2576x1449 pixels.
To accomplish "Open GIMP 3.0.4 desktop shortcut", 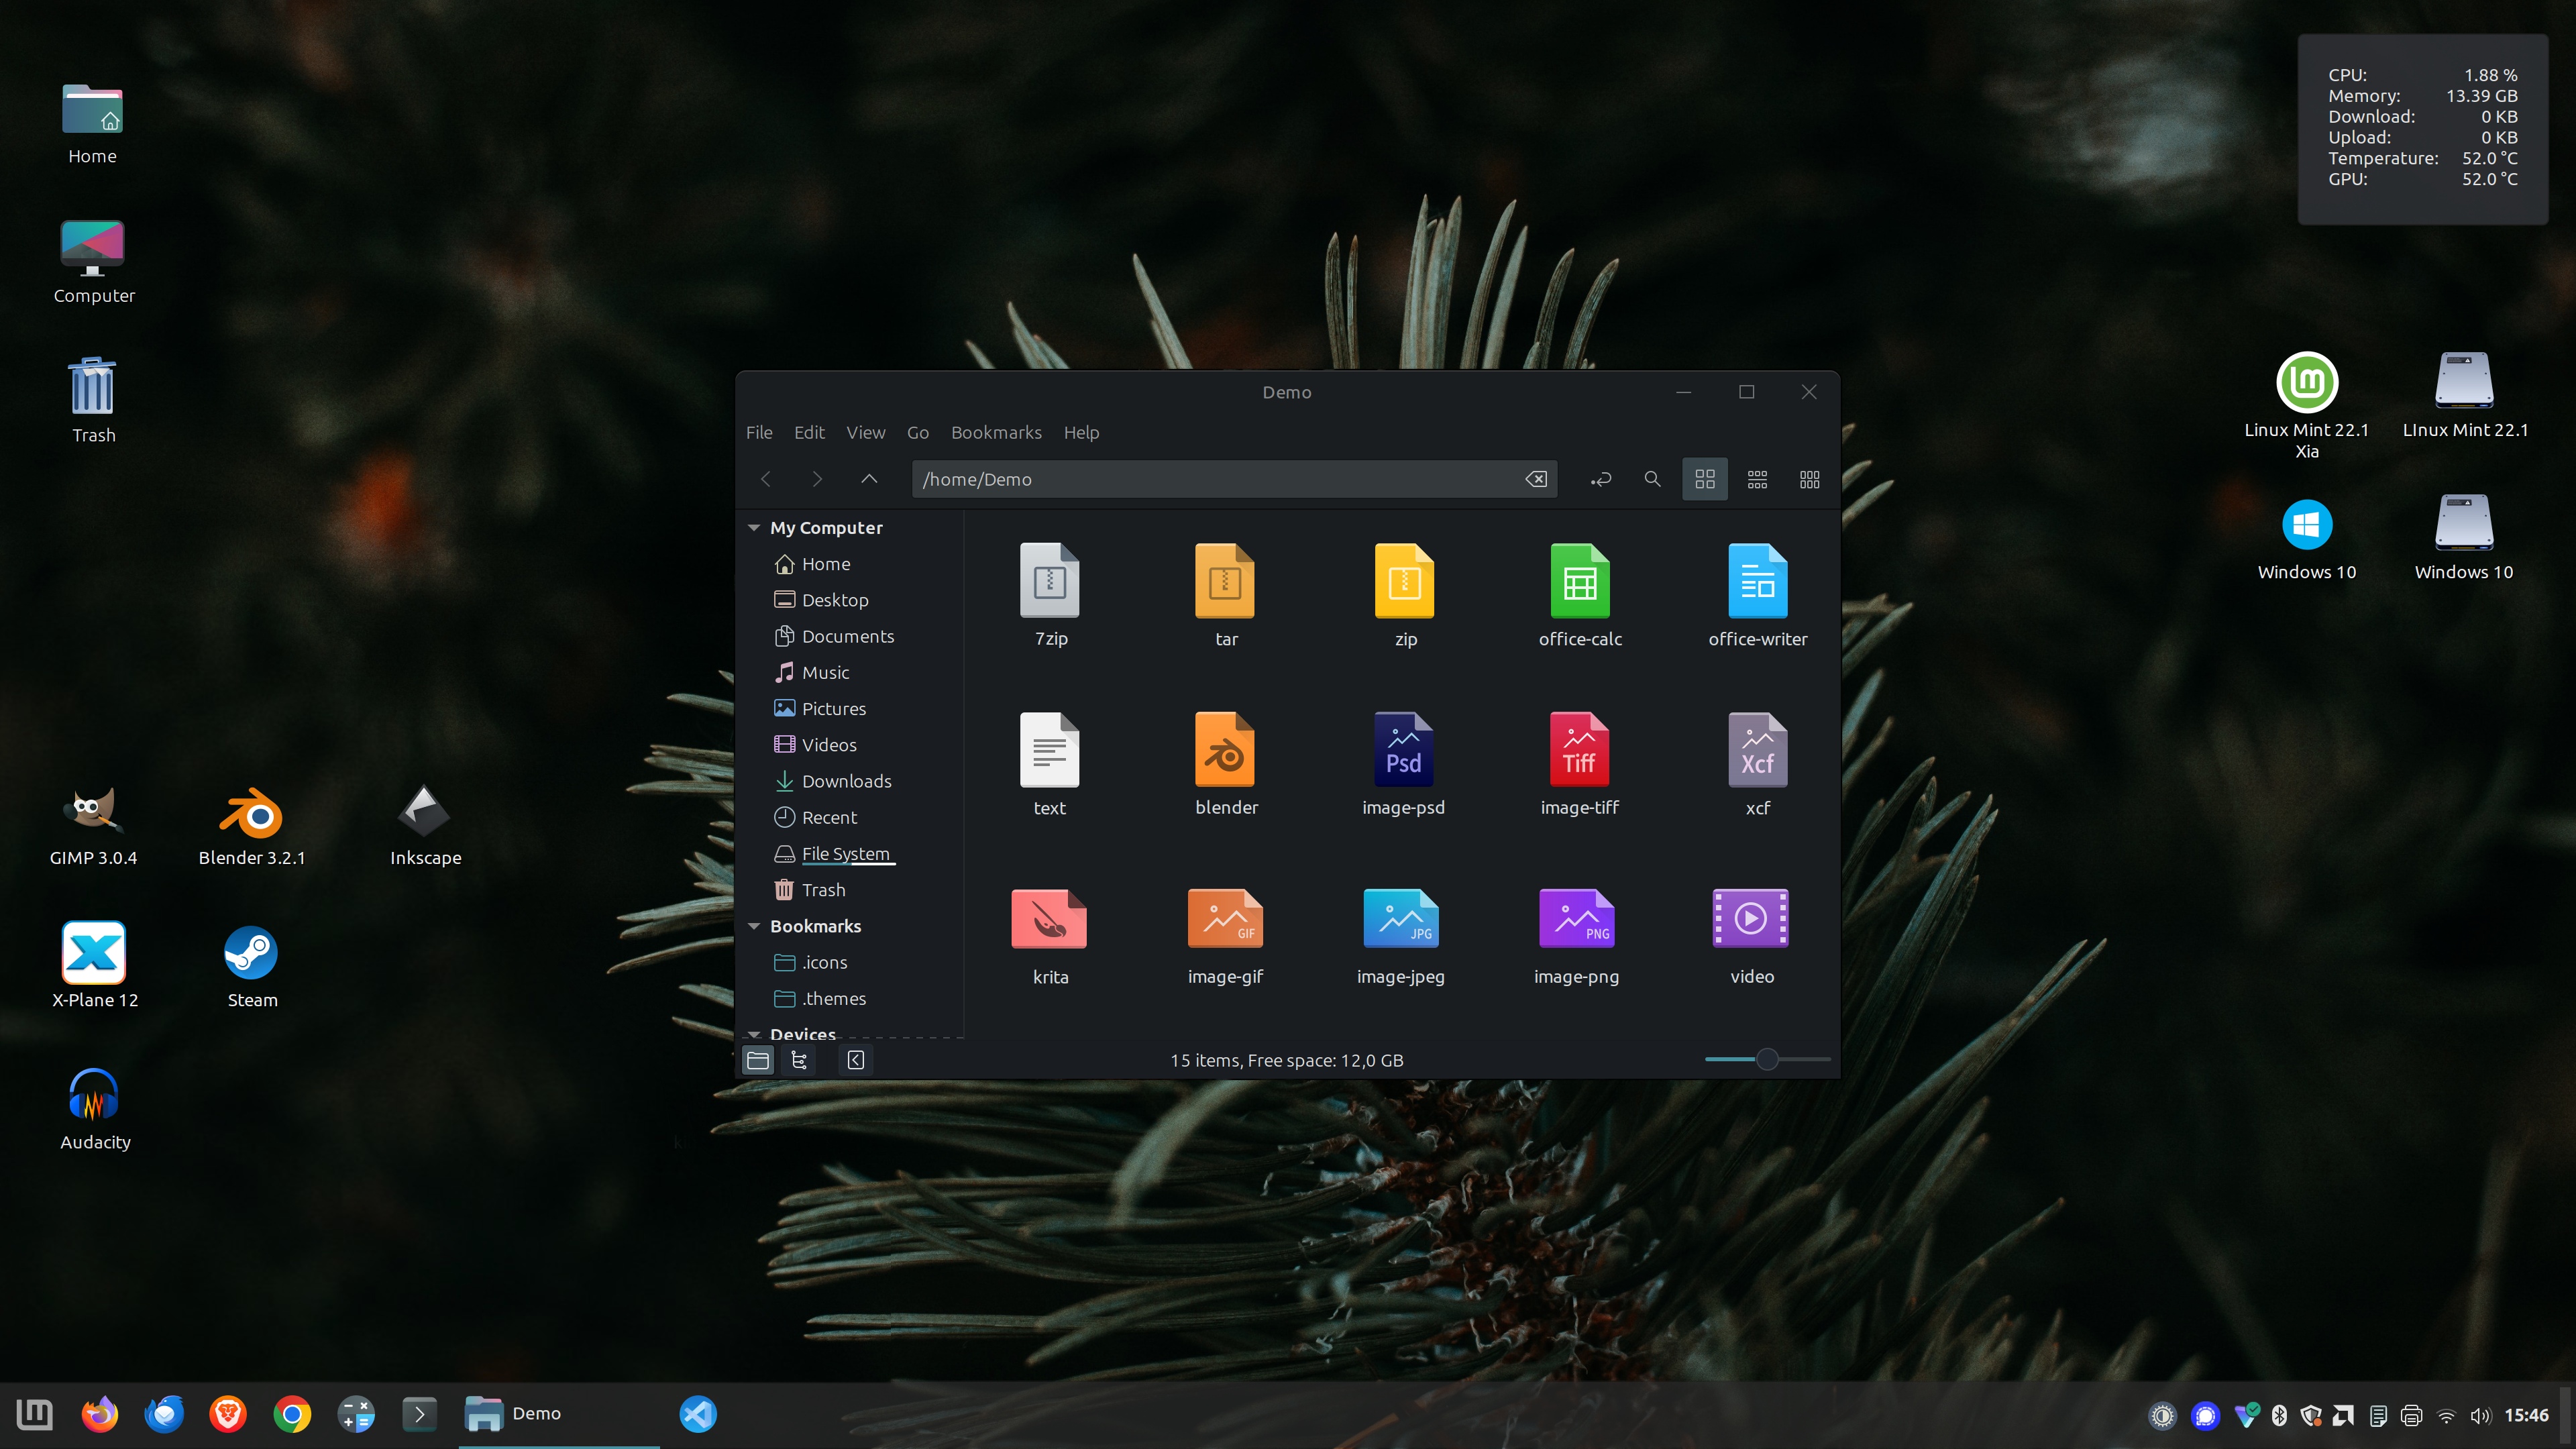I will tap(93, 826).
